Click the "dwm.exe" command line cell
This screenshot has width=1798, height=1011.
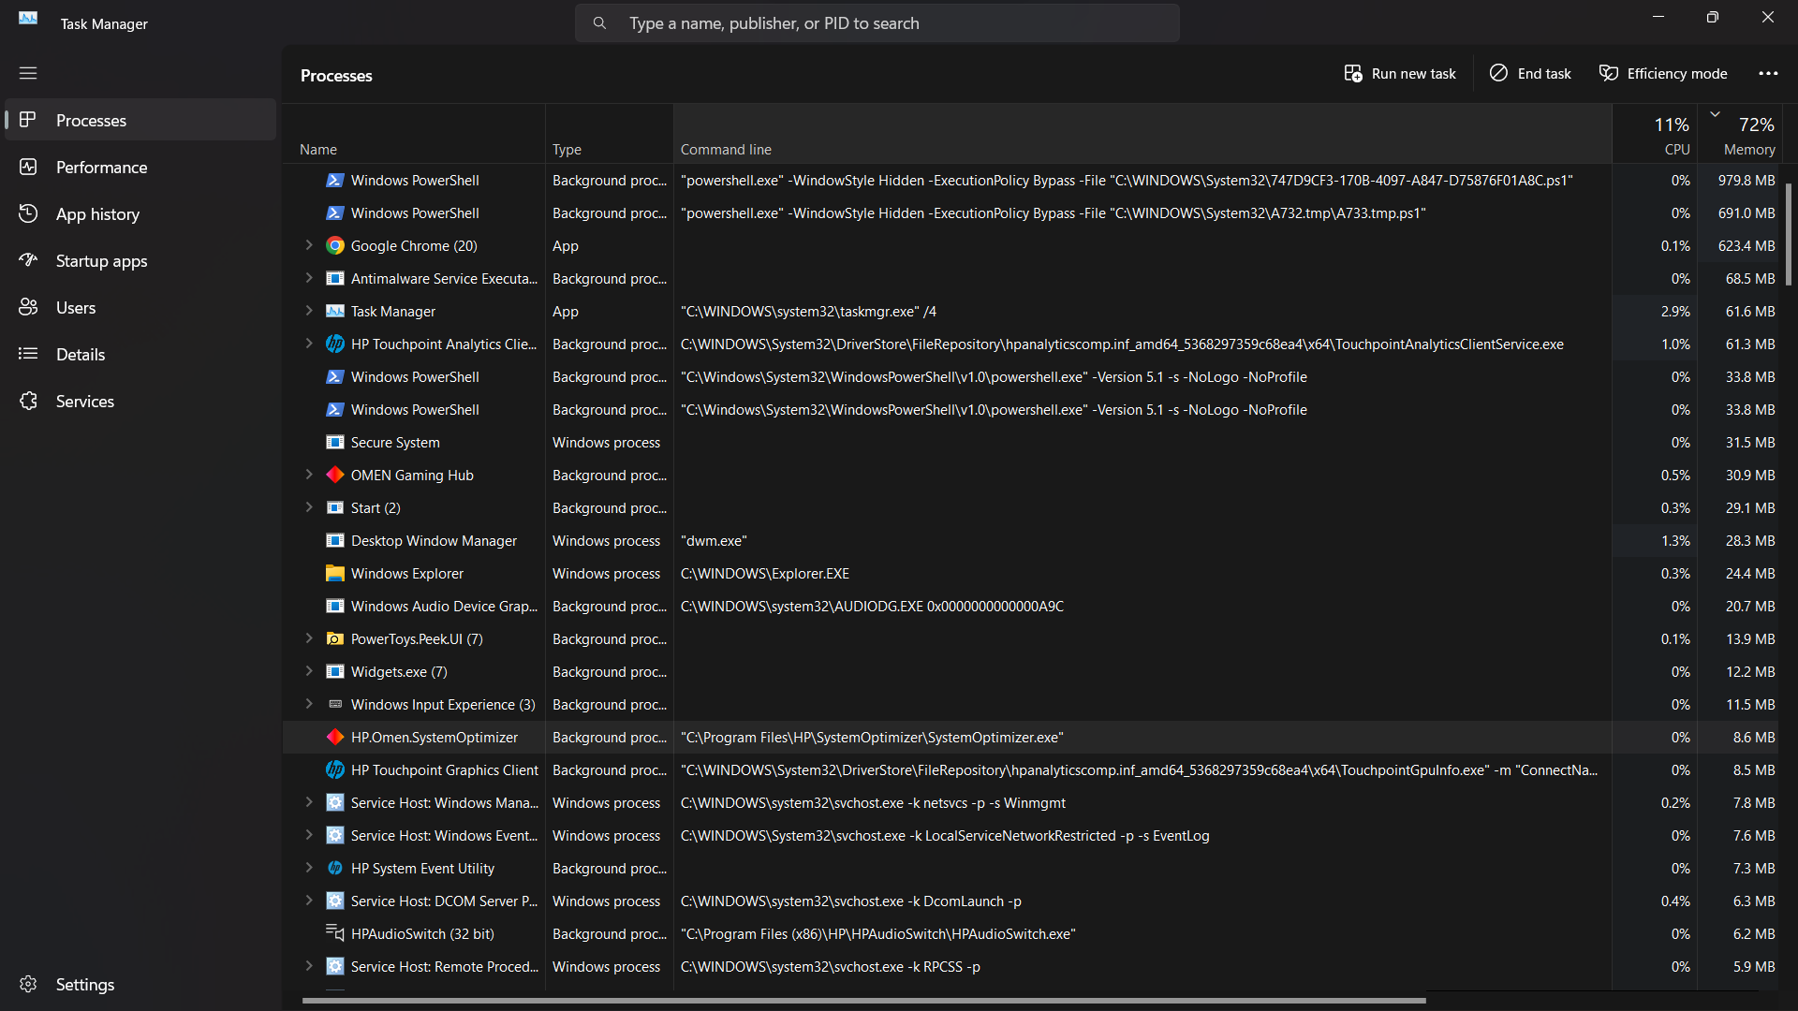1142,540
